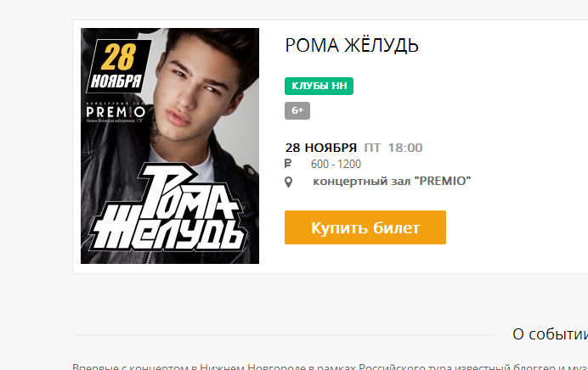Viewport: 588px width, 370px height.
Task: Click the orange Купить билет button
Action: pos(365,227)
